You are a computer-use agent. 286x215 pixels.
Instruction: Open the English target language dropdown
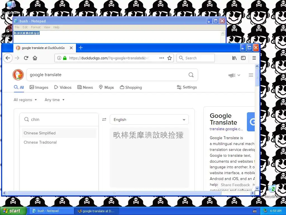coord(149,120)
